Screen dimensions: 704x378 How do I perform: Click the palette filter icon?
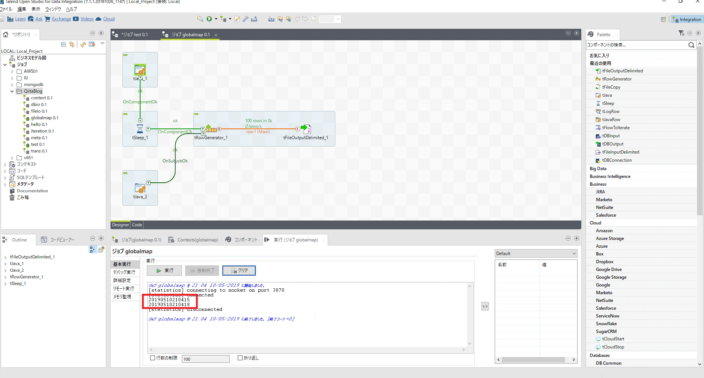681,33
